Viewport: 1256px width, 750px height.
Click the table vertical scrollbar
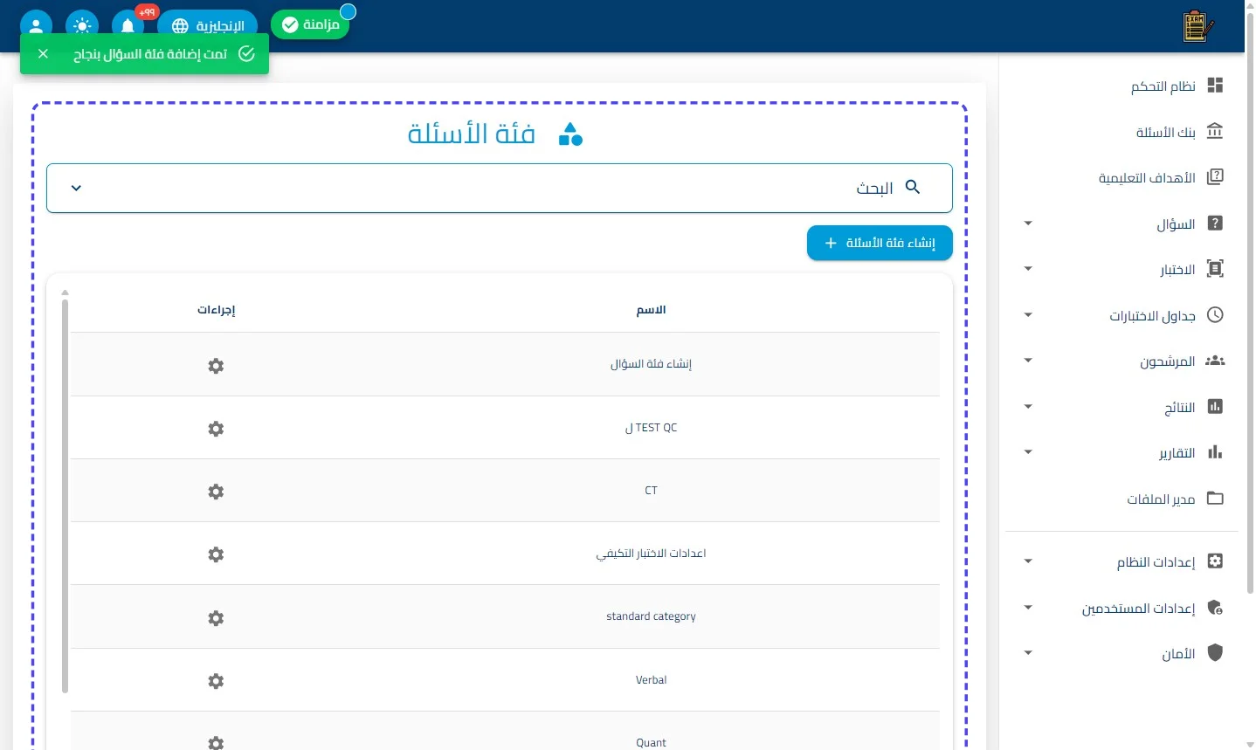tap(65, 496)
